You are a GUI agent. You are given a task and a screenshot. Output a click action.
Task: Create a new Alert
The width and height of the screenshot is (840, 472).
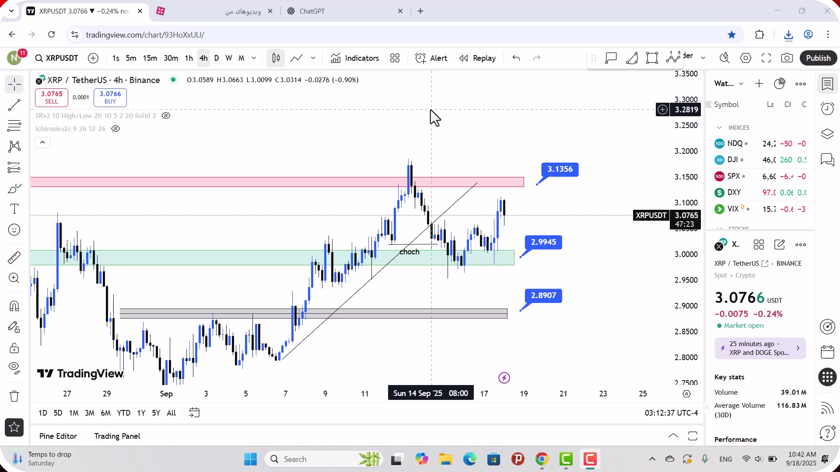coord(431,58)
